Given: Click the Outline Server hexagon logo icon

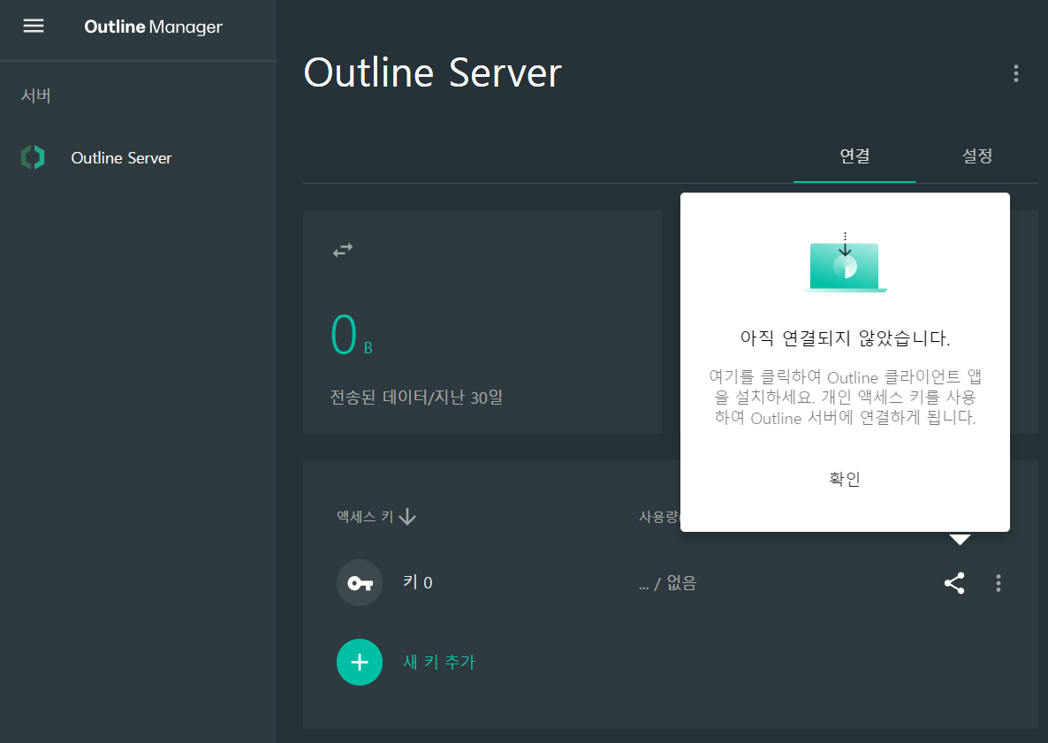Looking at the screenshot, I should coord(33,157).
